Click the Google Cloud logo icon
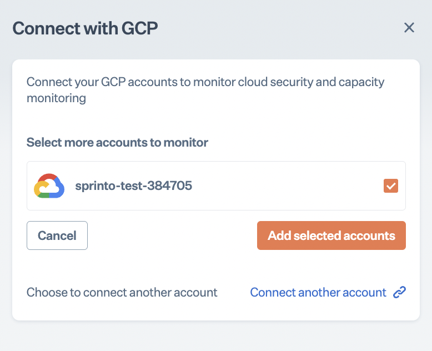The width and height of the screenshot is (432, 351). [49, 186]
